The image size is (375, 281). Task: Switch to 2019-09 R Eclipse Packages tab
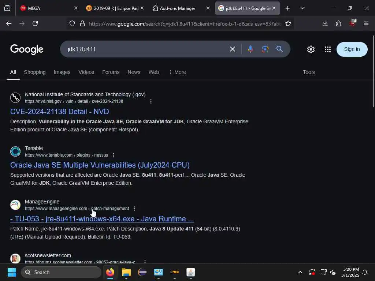click(x=115, y=8)
